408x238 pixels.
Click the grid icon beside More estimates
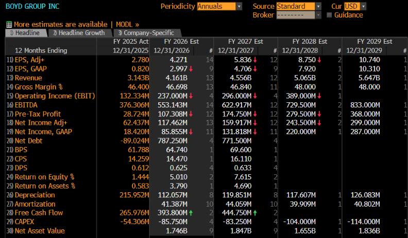9,25
